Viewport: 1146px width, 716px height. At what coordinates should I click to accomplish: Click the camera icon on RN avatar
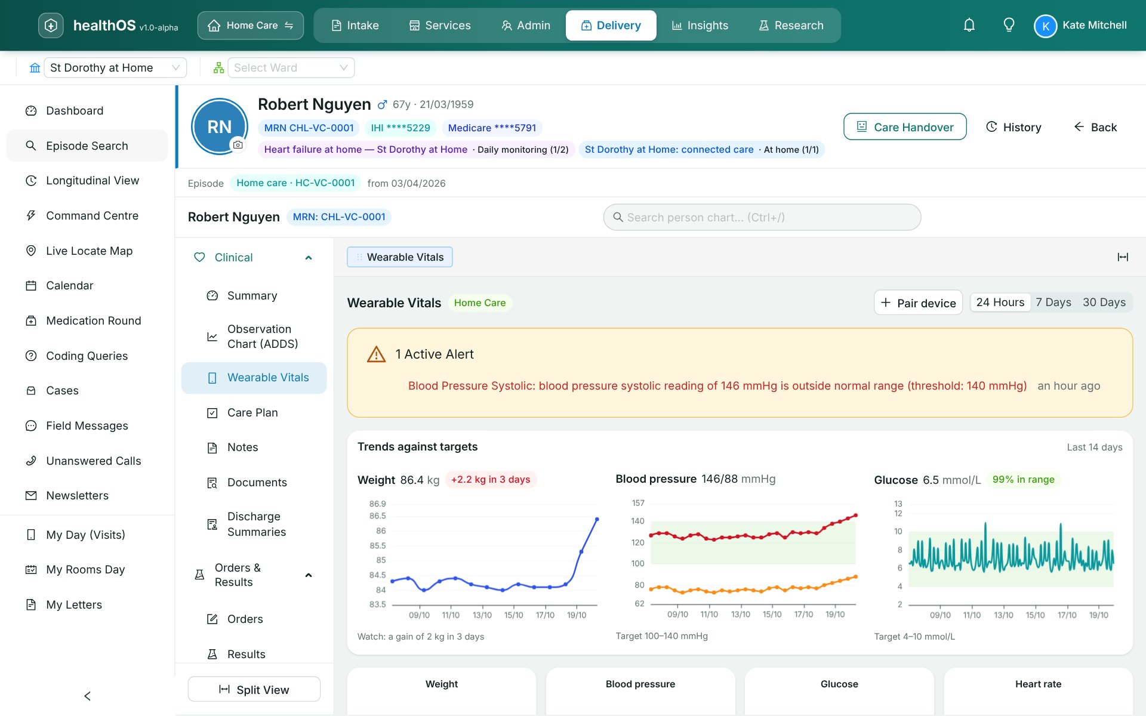pyautogui.click(x=238, y=145)
